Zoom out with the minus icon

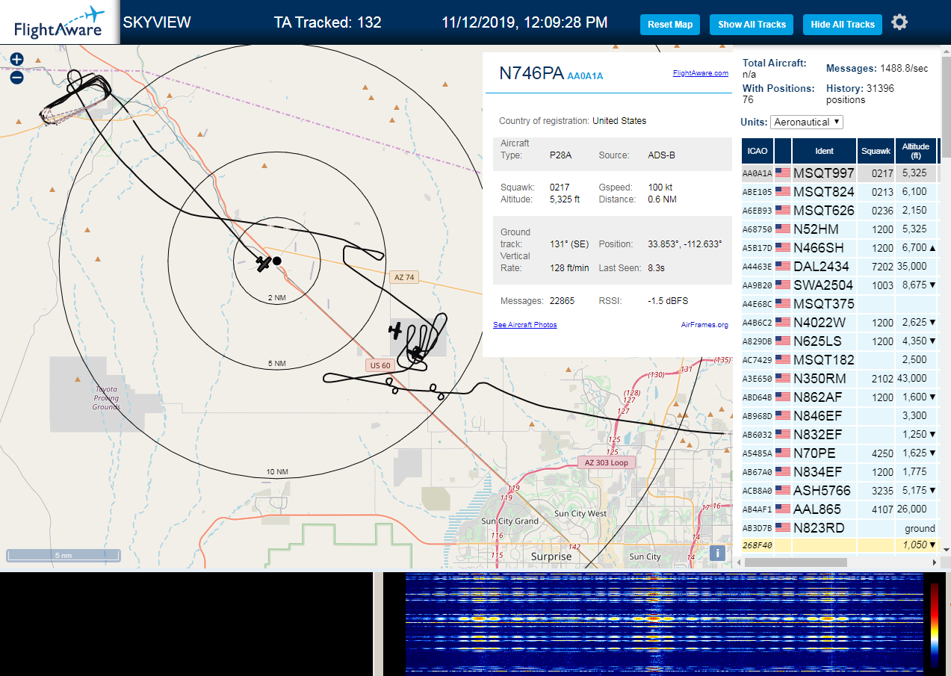pyautogui.click(x=16, y=77)
